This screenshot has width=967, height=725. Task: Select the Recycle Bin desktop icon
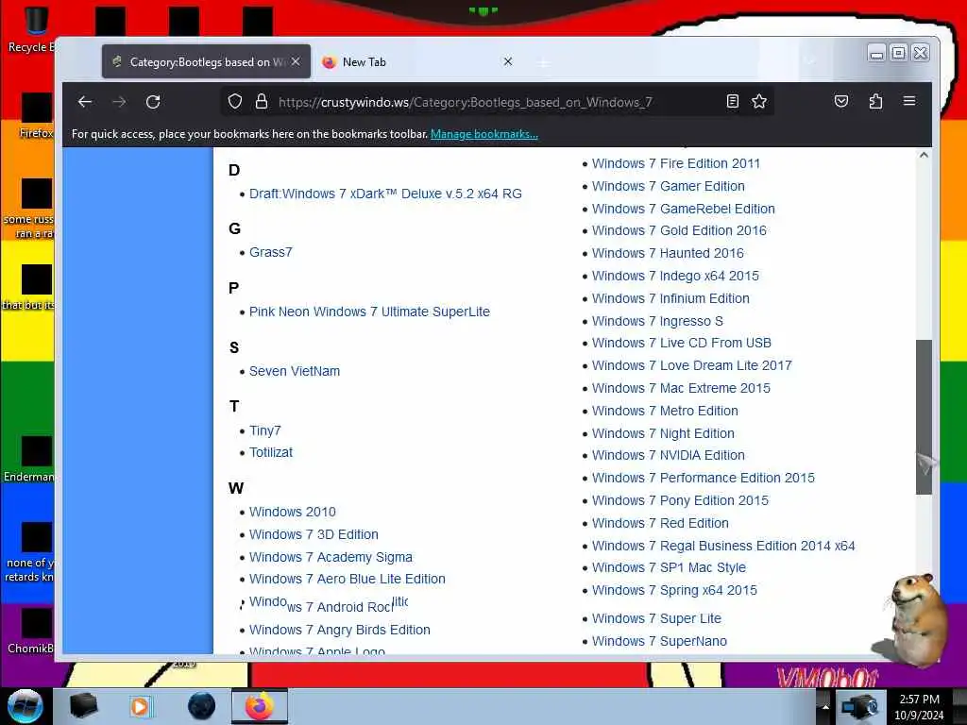pos(35,29)
